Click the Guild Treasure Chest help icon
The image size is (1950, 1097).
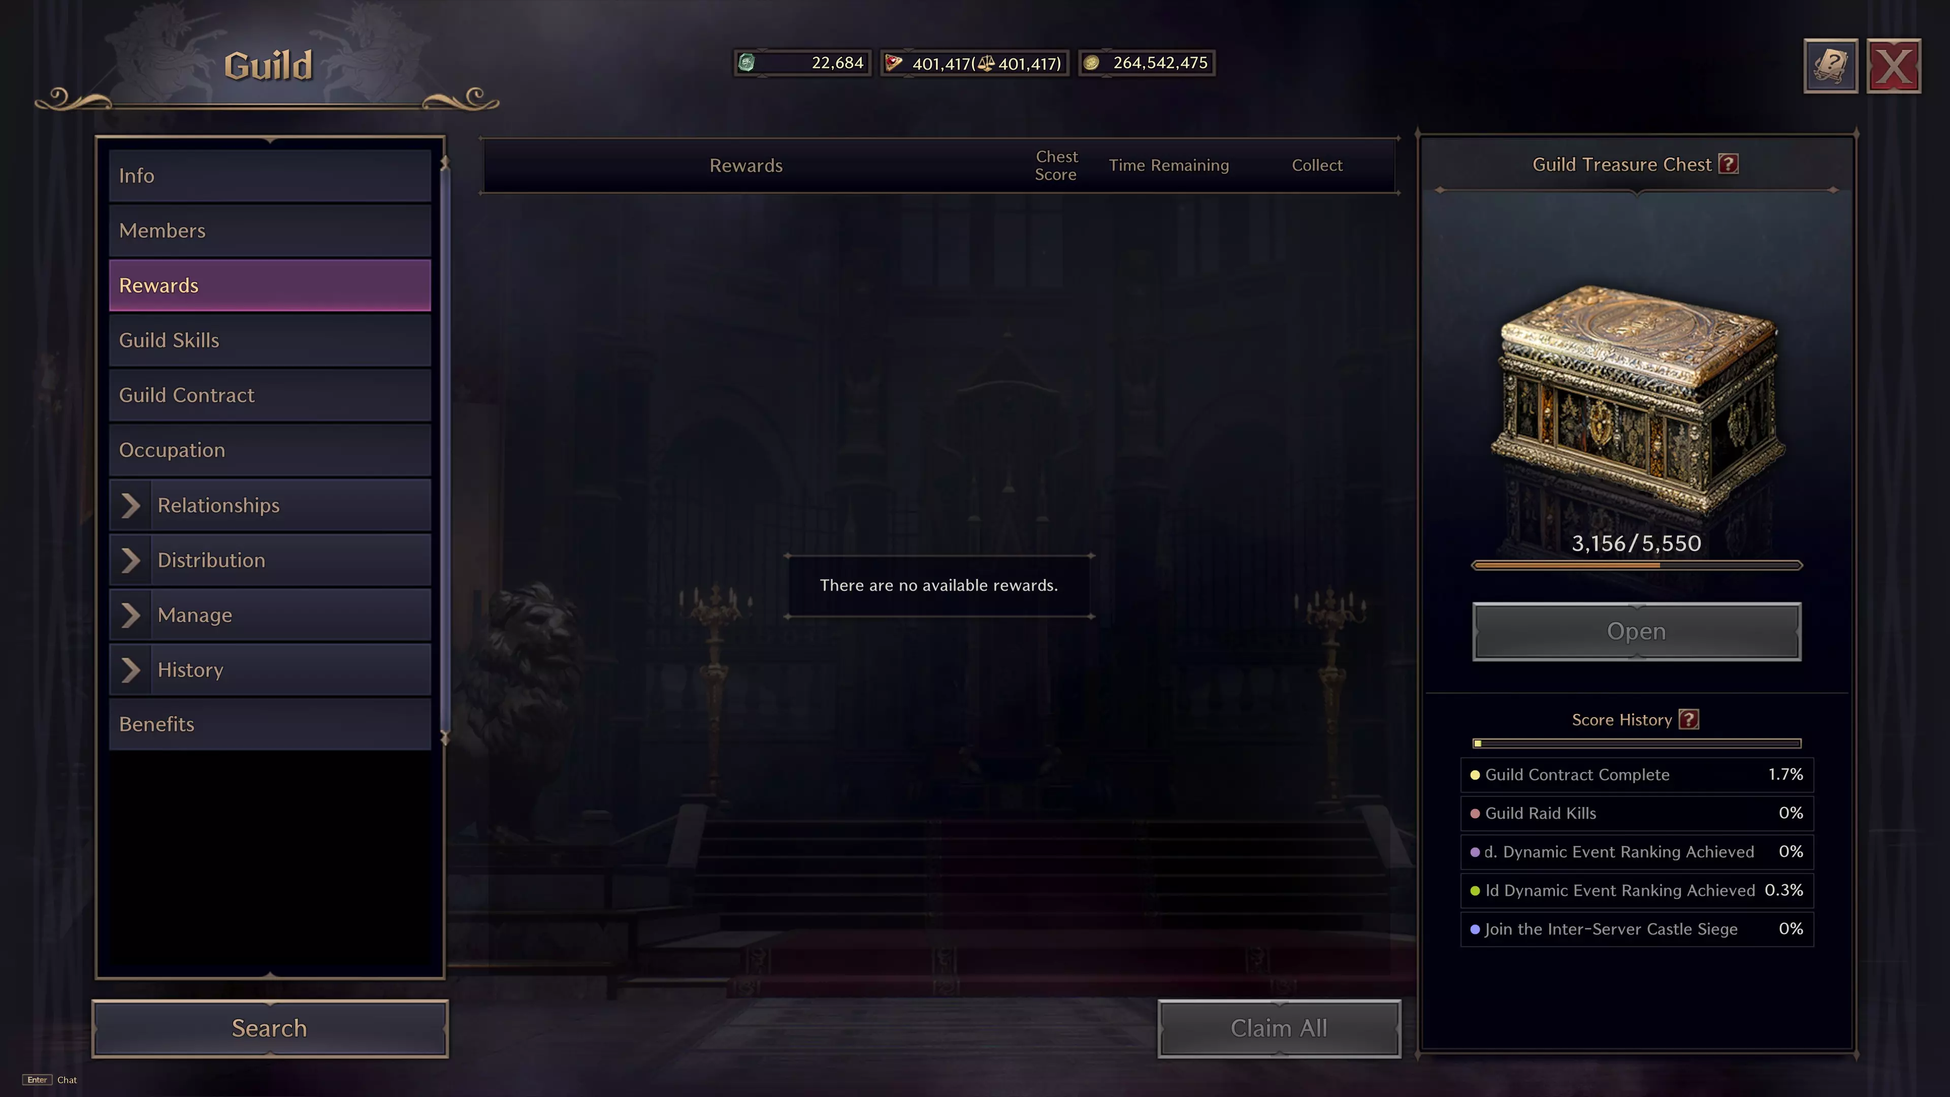(1728, 164)
